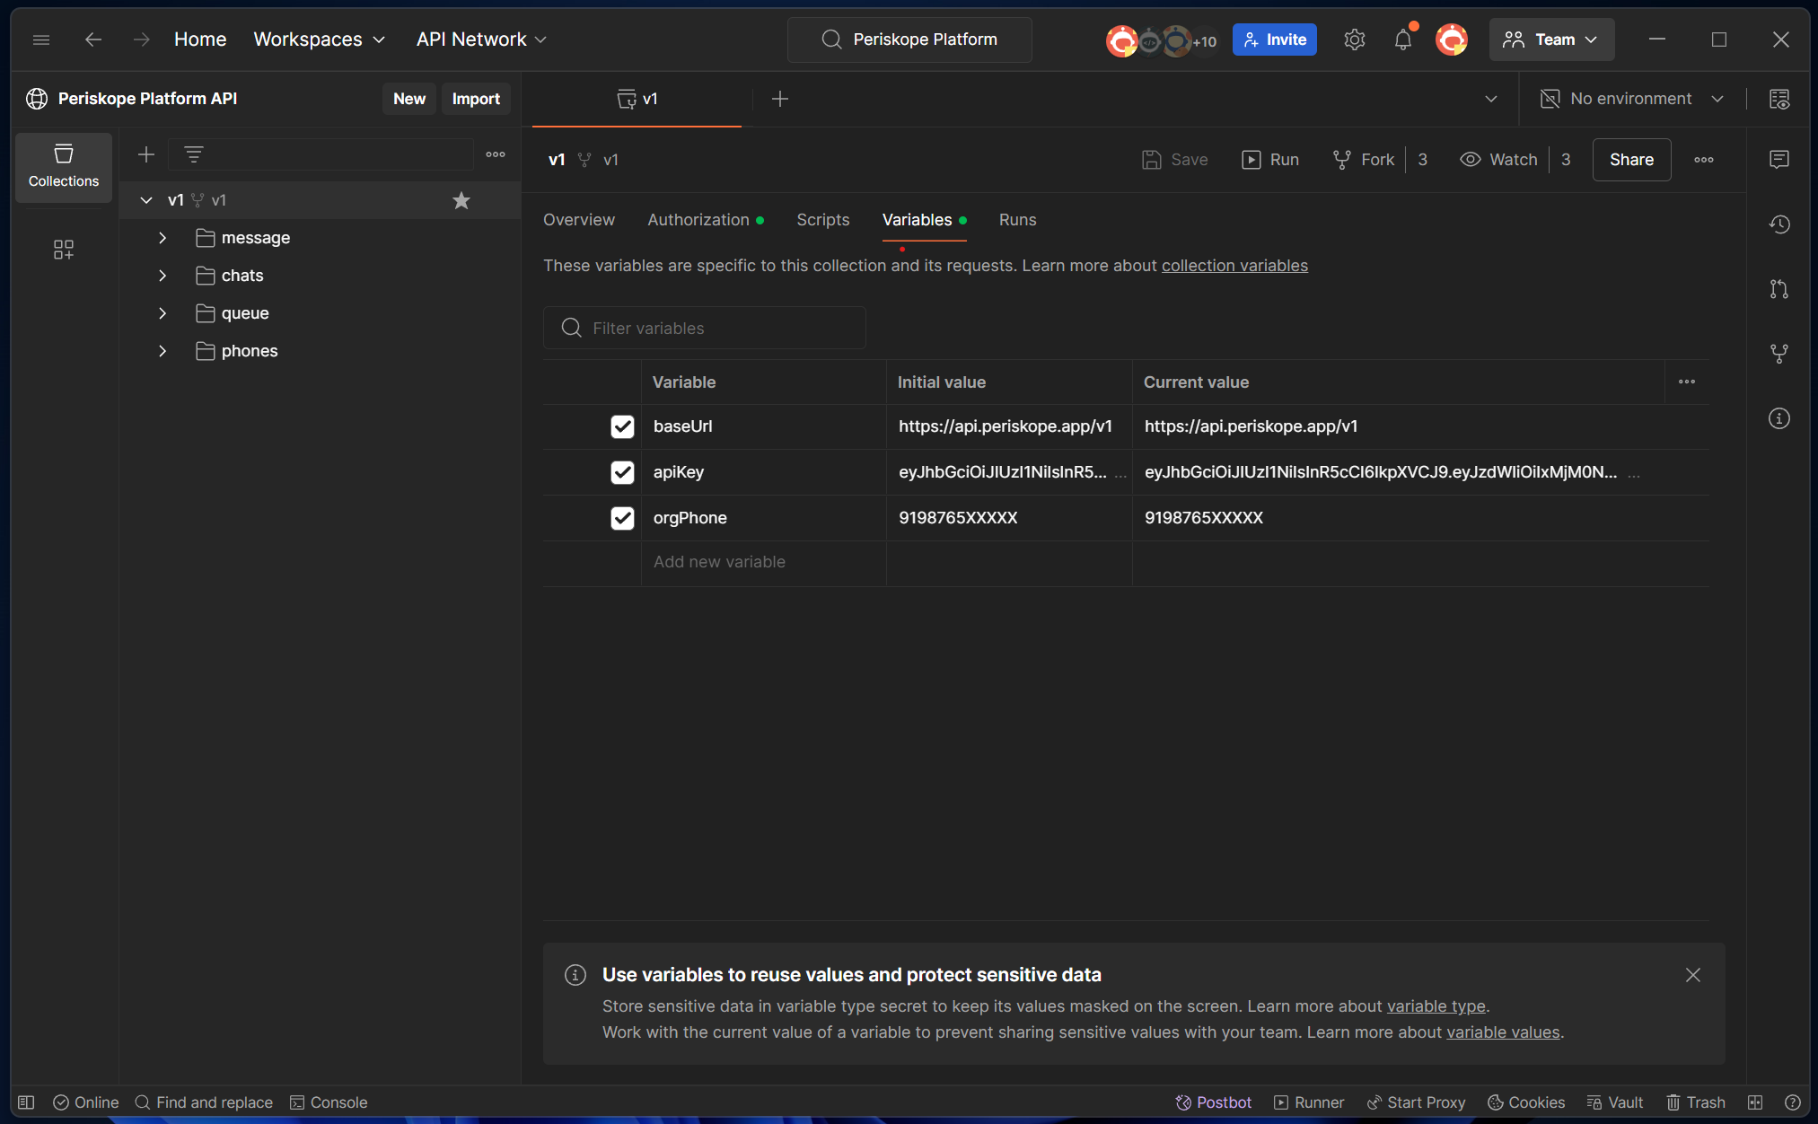Fork the v1 collection
Image resolution: width=1818 pixels, height=1124 pixels.
(x=1364, y=160)
